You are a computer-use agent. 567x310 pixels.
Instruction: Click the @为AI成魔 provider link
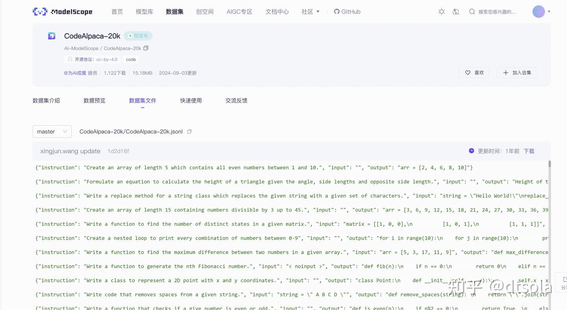pyautogui.click(x=75, y=73)
